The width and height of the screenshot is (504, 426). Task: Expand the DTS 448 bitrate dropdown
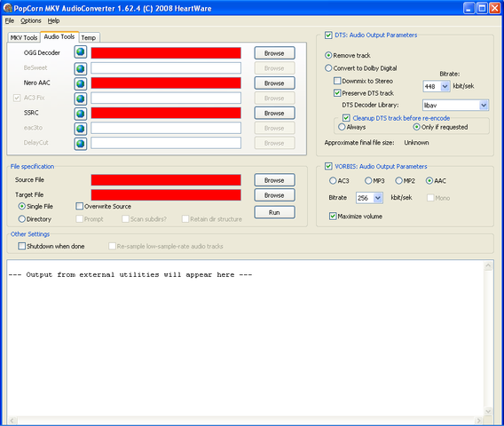tap(445, 86)
